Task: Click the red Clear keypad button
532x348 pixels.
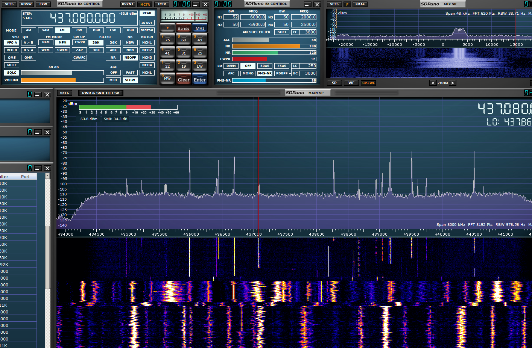Action: click(x=183, y=78)
